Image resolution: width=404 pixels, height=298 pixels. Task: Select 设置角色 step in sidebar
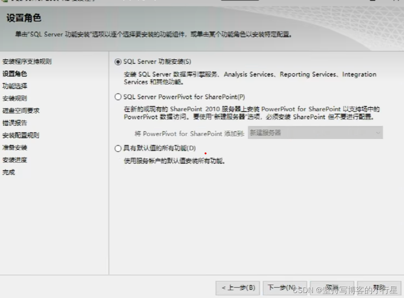tap(15, 74)
